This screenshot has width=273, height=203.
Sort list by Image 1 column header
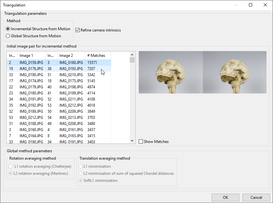pyautogui.click(x=31, y=56)
